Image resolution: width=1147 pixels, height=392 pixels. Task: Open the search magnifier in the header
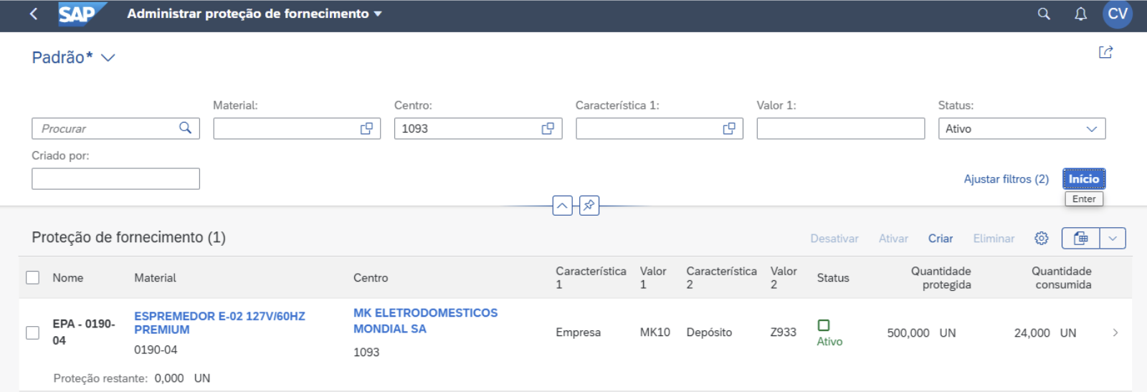click(x=1044, y=14)
